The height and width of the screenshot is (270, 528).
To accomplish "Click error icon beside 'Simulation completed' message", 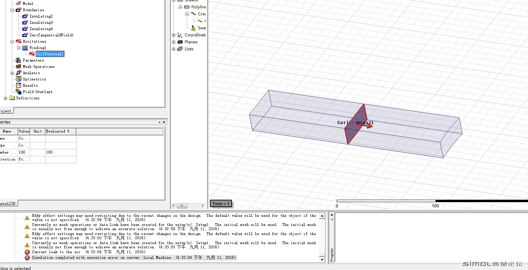I will coord(27,258).
